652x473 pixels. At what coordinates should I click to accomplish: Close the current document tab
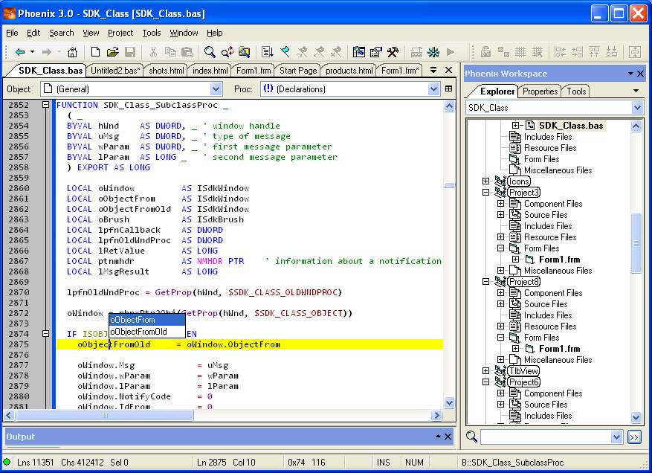click(448, 70)
